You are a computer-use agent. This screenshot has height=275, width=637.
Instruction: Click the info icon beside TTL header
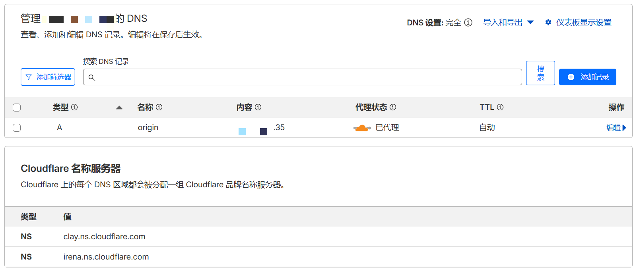(x=500, y=107)
